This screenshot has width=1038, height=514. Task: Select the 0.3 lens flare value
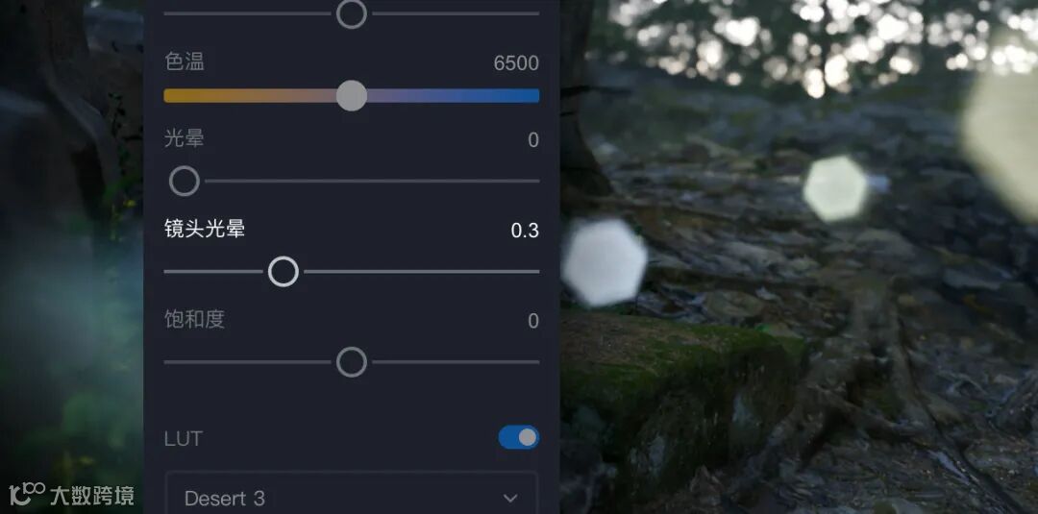coord(525,231)
